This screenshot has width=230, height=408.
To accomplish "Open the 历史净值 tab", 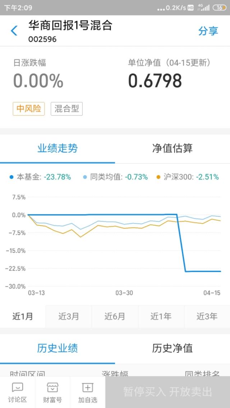I will 172,348.
